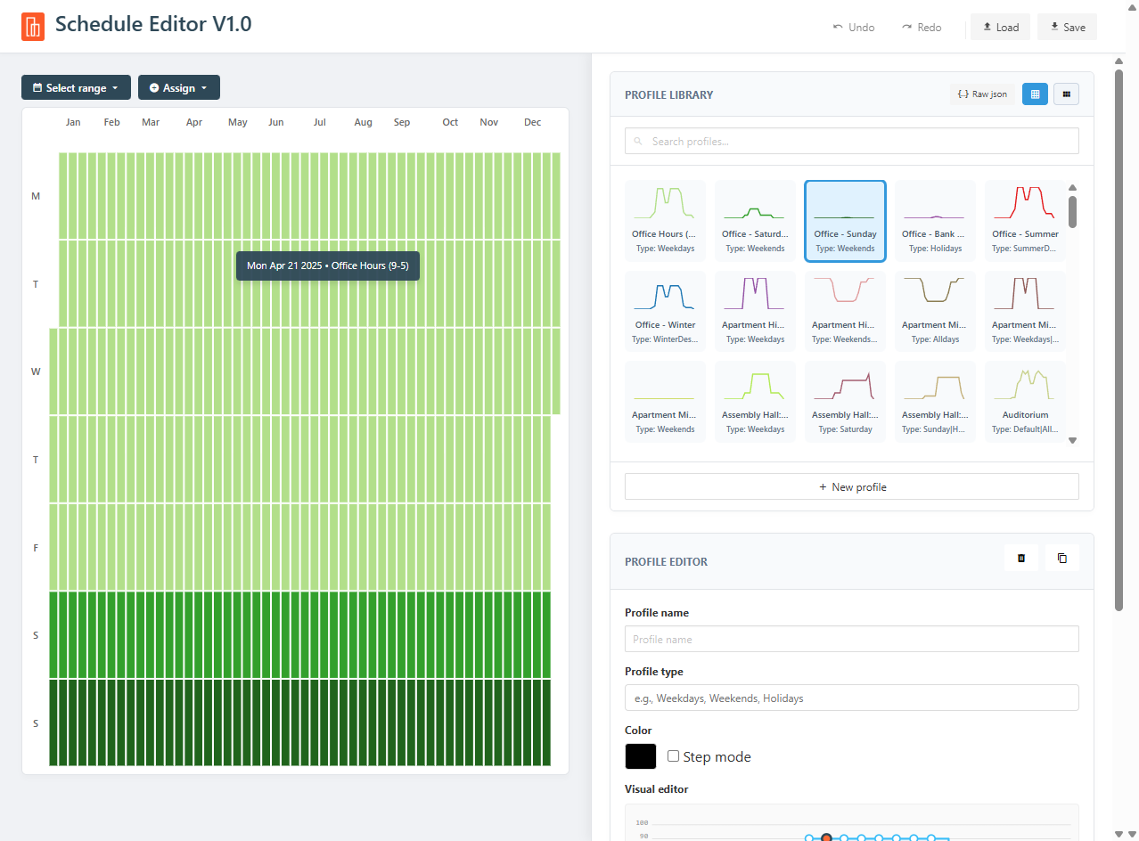Image resolution: width=1139 pixels, height=841 pixels.
Task: Open the Select range dropdown
Action: pos(76,87)
